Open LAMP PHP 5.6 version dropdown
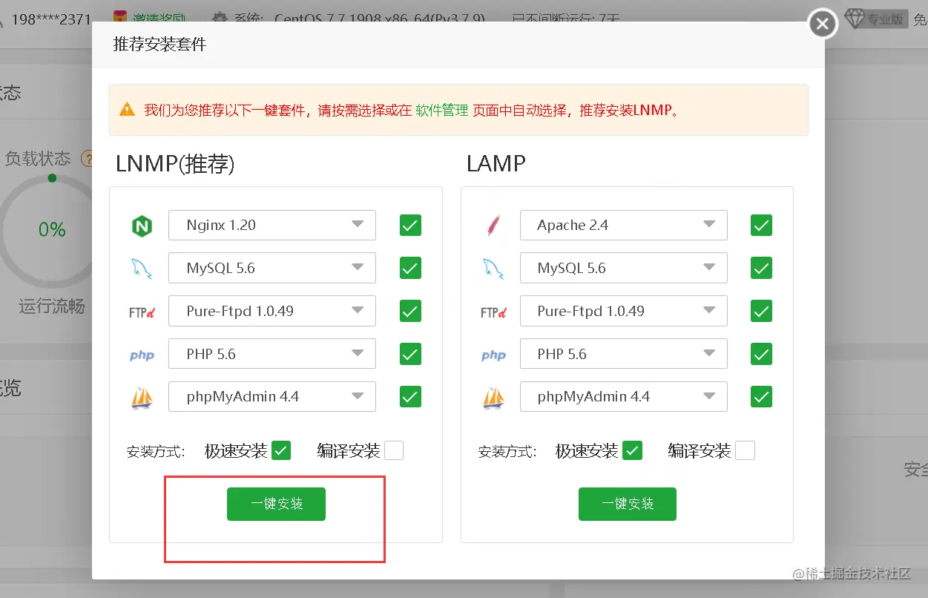This screenshot has height=598, width=928. 623,355
